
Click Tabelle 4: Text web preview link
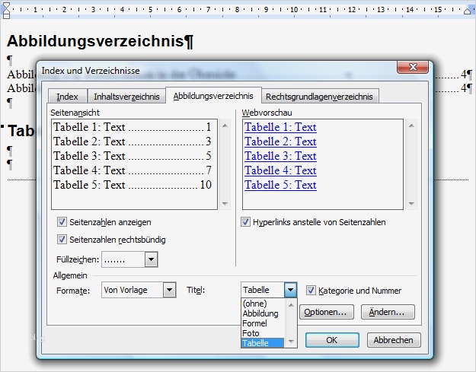[280, 170]
